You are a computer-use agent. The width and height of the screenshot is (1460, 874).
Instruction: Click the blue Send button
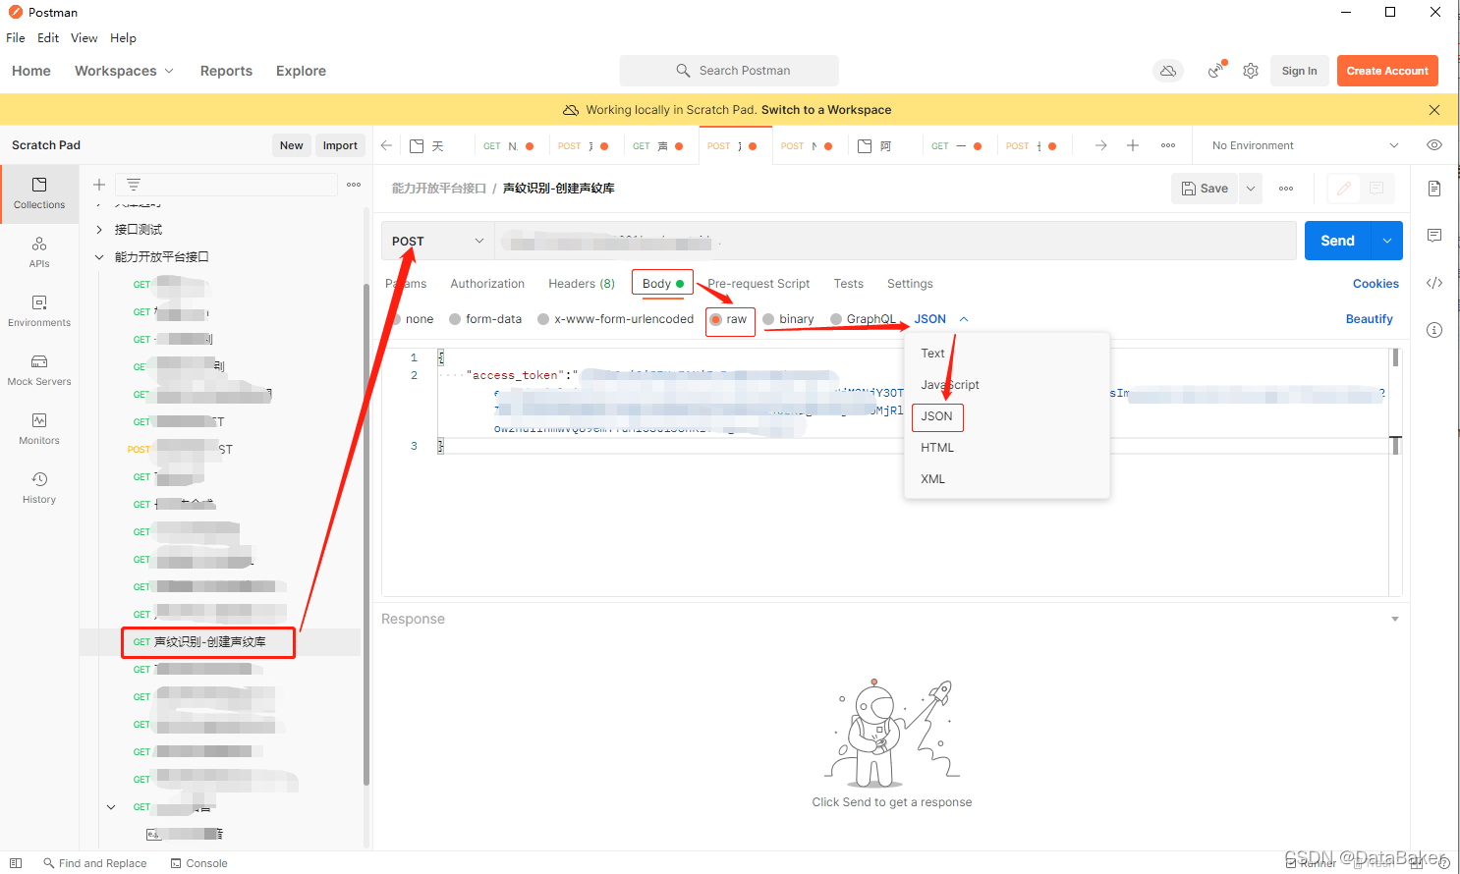(x=1338, y=241)
